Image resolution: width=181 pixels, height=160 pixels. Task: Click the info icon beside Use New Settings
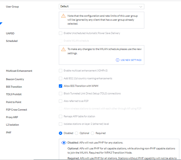[118, 60]
